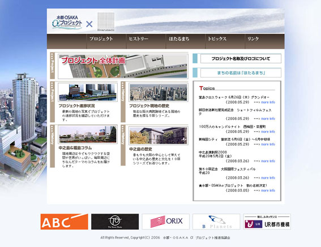This screenshot has width=321, height=247.
Task: Open the B Planets logo banner
Action: (x=216, y=222)
